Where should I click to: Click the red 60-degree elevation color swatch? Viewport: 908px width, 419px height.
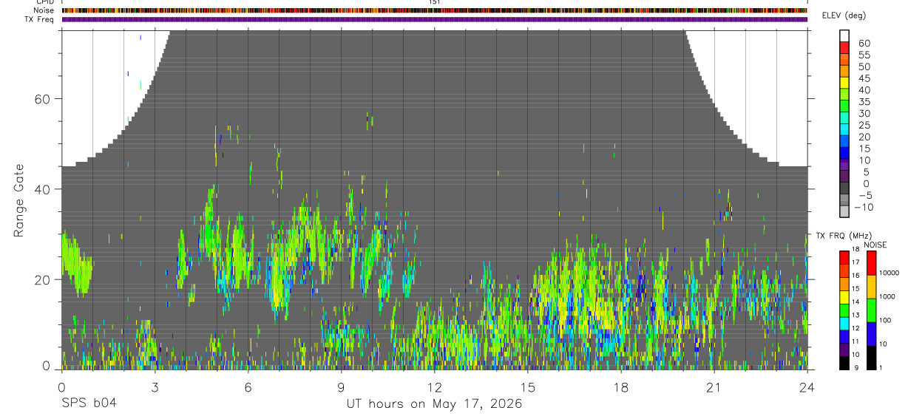(845, 47)
